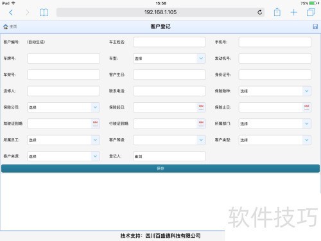The image size is (321, 241).
Task: Tap the address bar 192.168.1.105
Action: click(160, 12)
